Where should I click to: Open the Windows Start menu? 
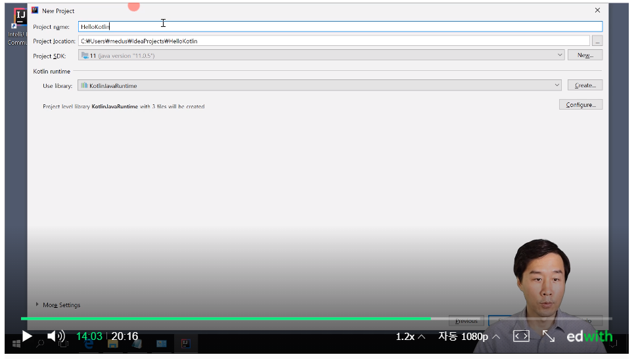(16, 344)
